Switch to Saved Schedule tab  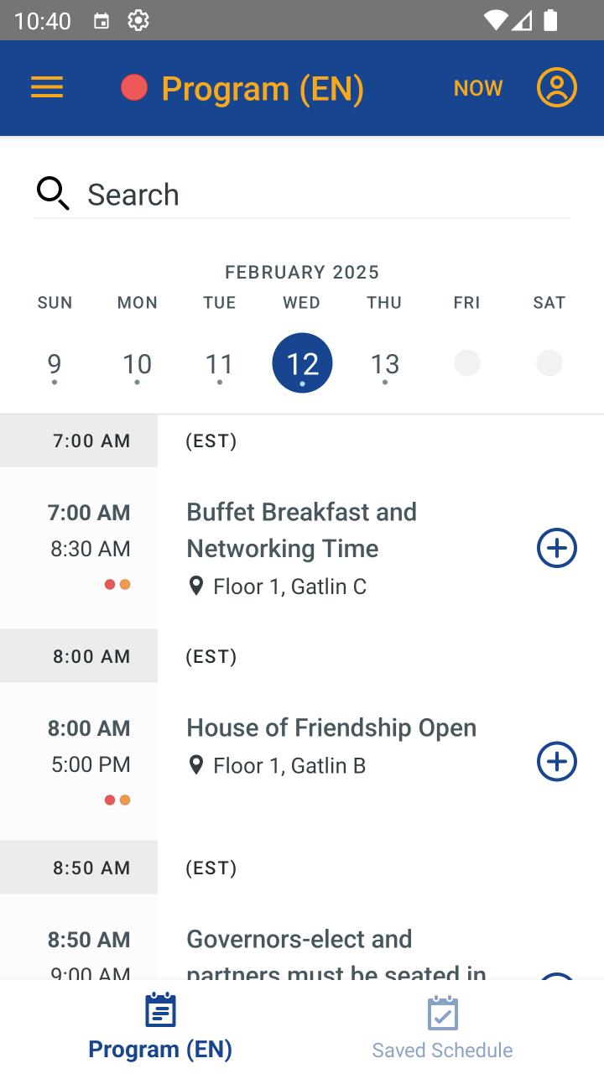click(442, 1028)
